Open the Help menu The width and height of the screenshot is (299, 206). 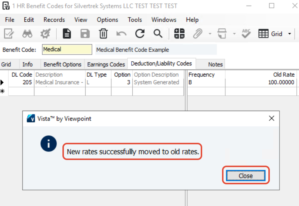coord(192,20)
